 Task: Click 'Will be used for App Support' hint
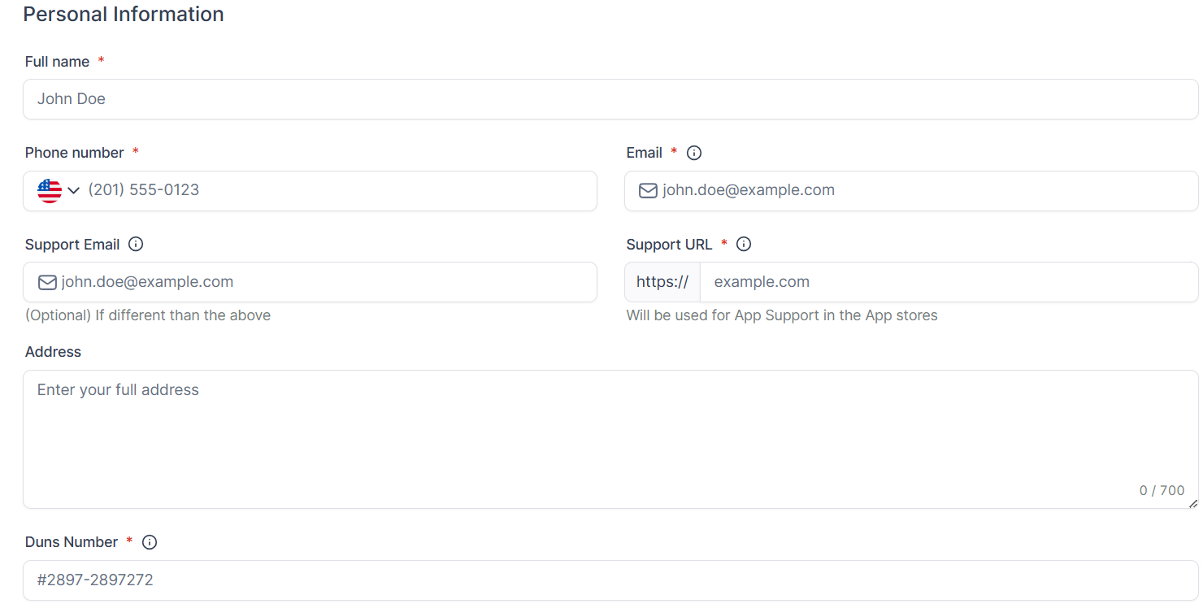pyautogui.click(x=782, y=315)
